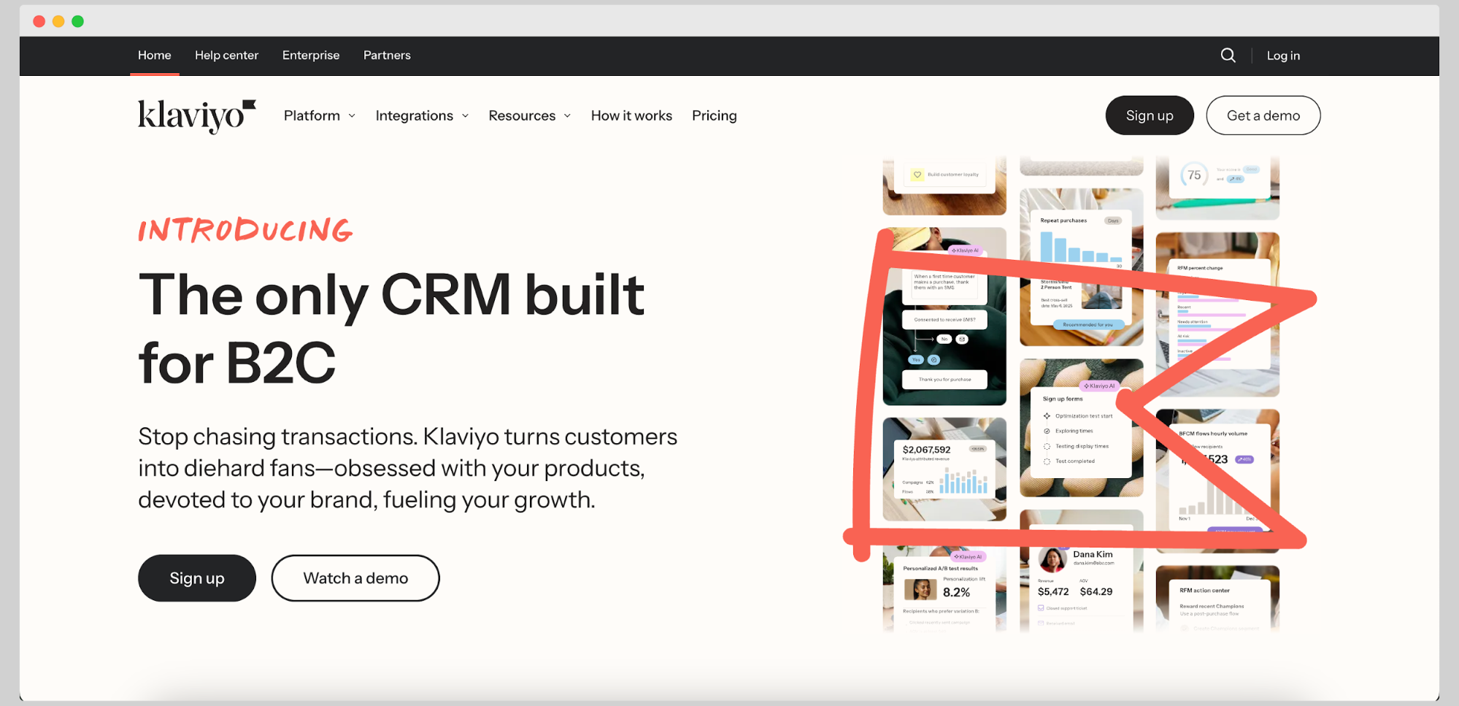Screen dimensions: 1459x706
Task: Click the red close window dot
Action: point(39,21)
